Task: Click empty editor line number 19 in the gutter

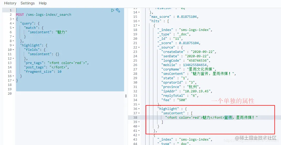Action: click(x=10, y=89)
